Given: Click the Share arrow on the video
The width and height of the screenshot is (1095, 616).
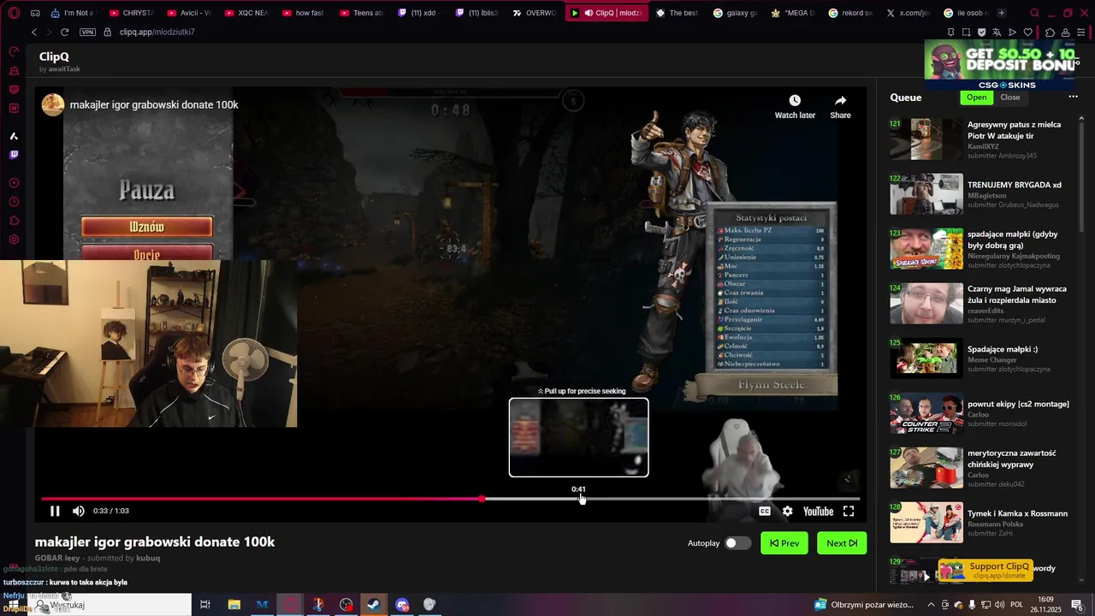Looking at the screenshot, I should (840, 101).
